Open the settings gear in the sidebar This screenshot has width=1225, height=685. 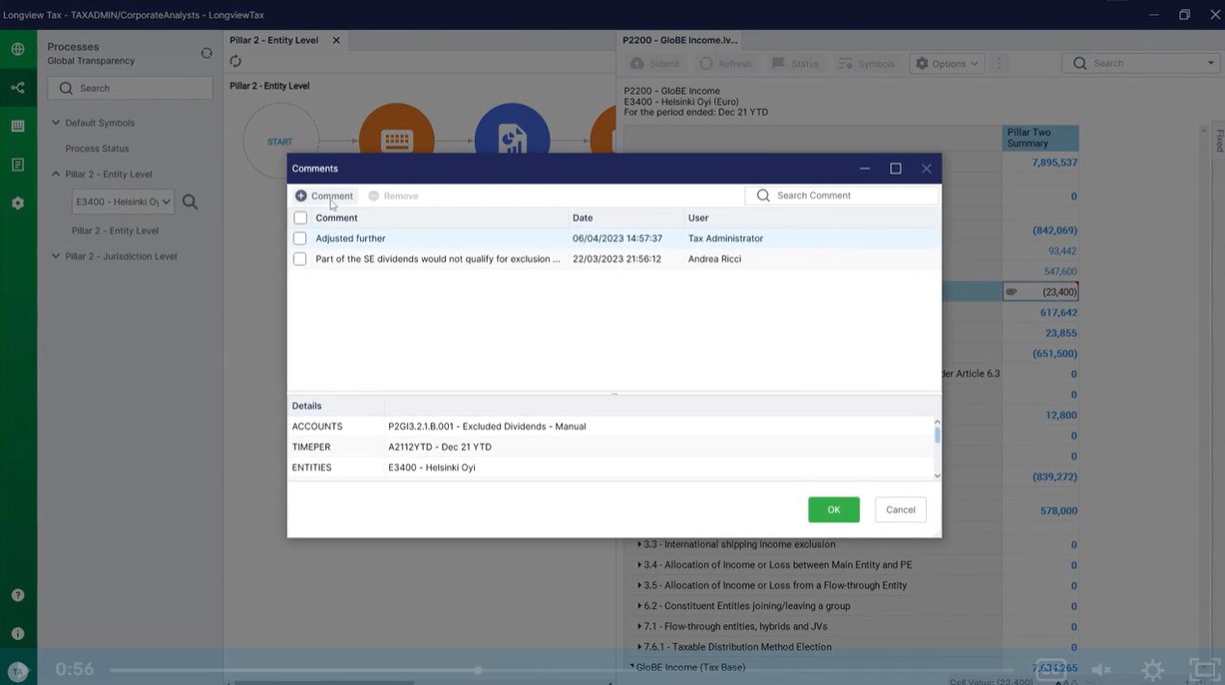[17, 202]
